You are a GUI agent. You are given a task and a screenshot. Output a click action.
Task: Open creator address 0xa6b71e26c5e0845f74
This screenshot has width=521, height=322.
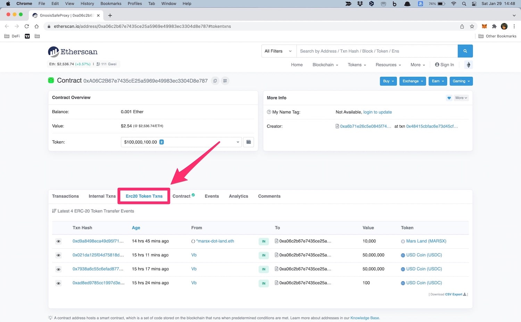[365, 126]
